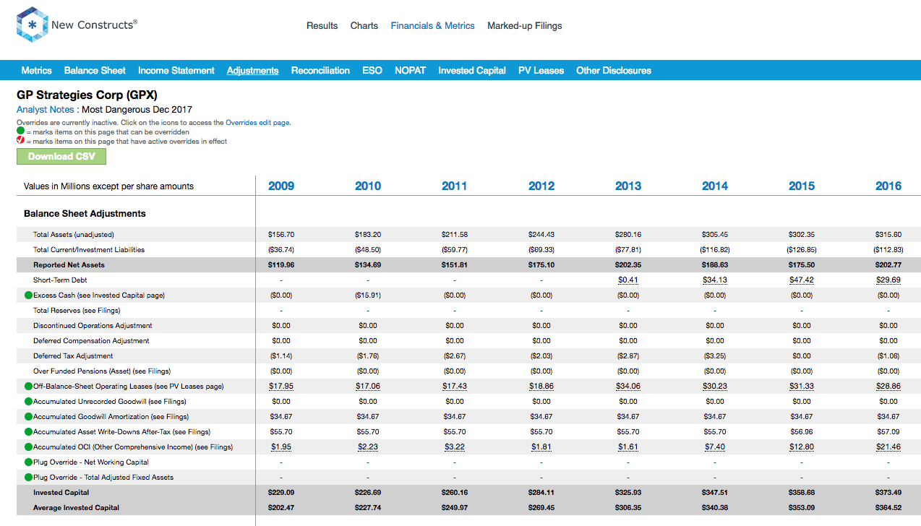Click 2016 Invested Capital value $373.49

click(x=888, y=493)
